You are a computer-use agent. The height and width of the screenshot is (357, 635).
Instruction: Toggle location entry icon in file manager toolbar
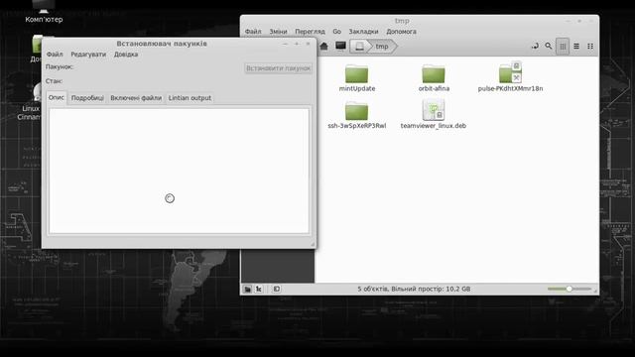pyautogui.click(x=535, y=47)
